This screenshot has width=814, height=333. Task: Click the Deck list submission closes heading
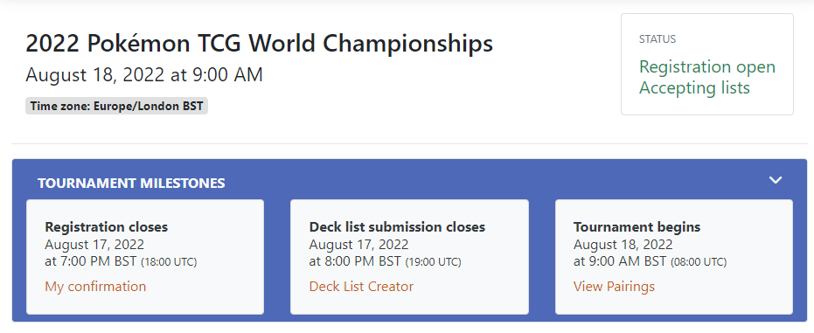coord(397,227)
